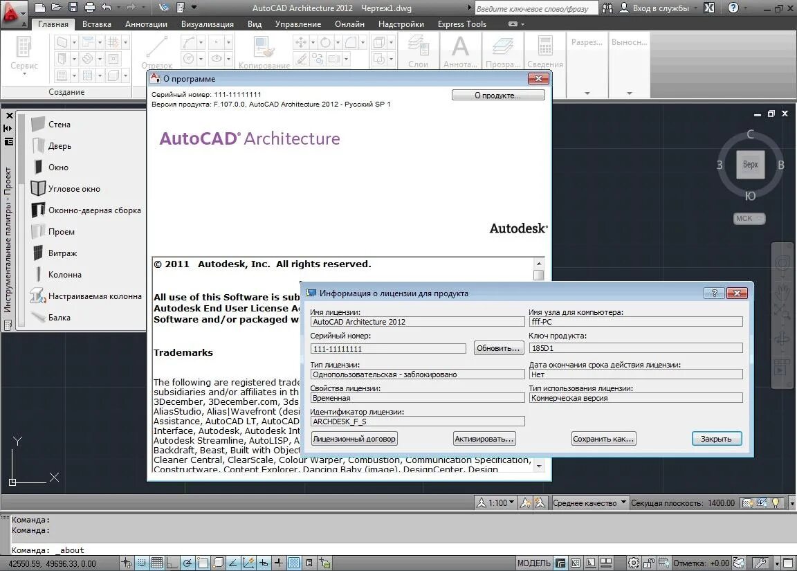This screenshot has height=571, width=797.
Task: Toggle Quick Properties status button
Action: coord(309,563)
